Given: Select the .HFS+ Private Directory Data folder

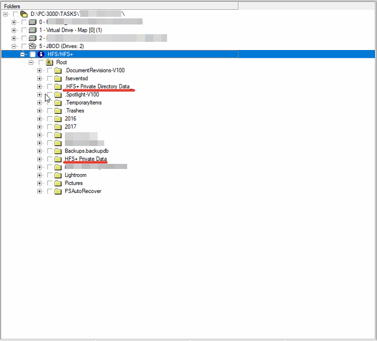Looking at the screenshot, I should coord(97,86).
